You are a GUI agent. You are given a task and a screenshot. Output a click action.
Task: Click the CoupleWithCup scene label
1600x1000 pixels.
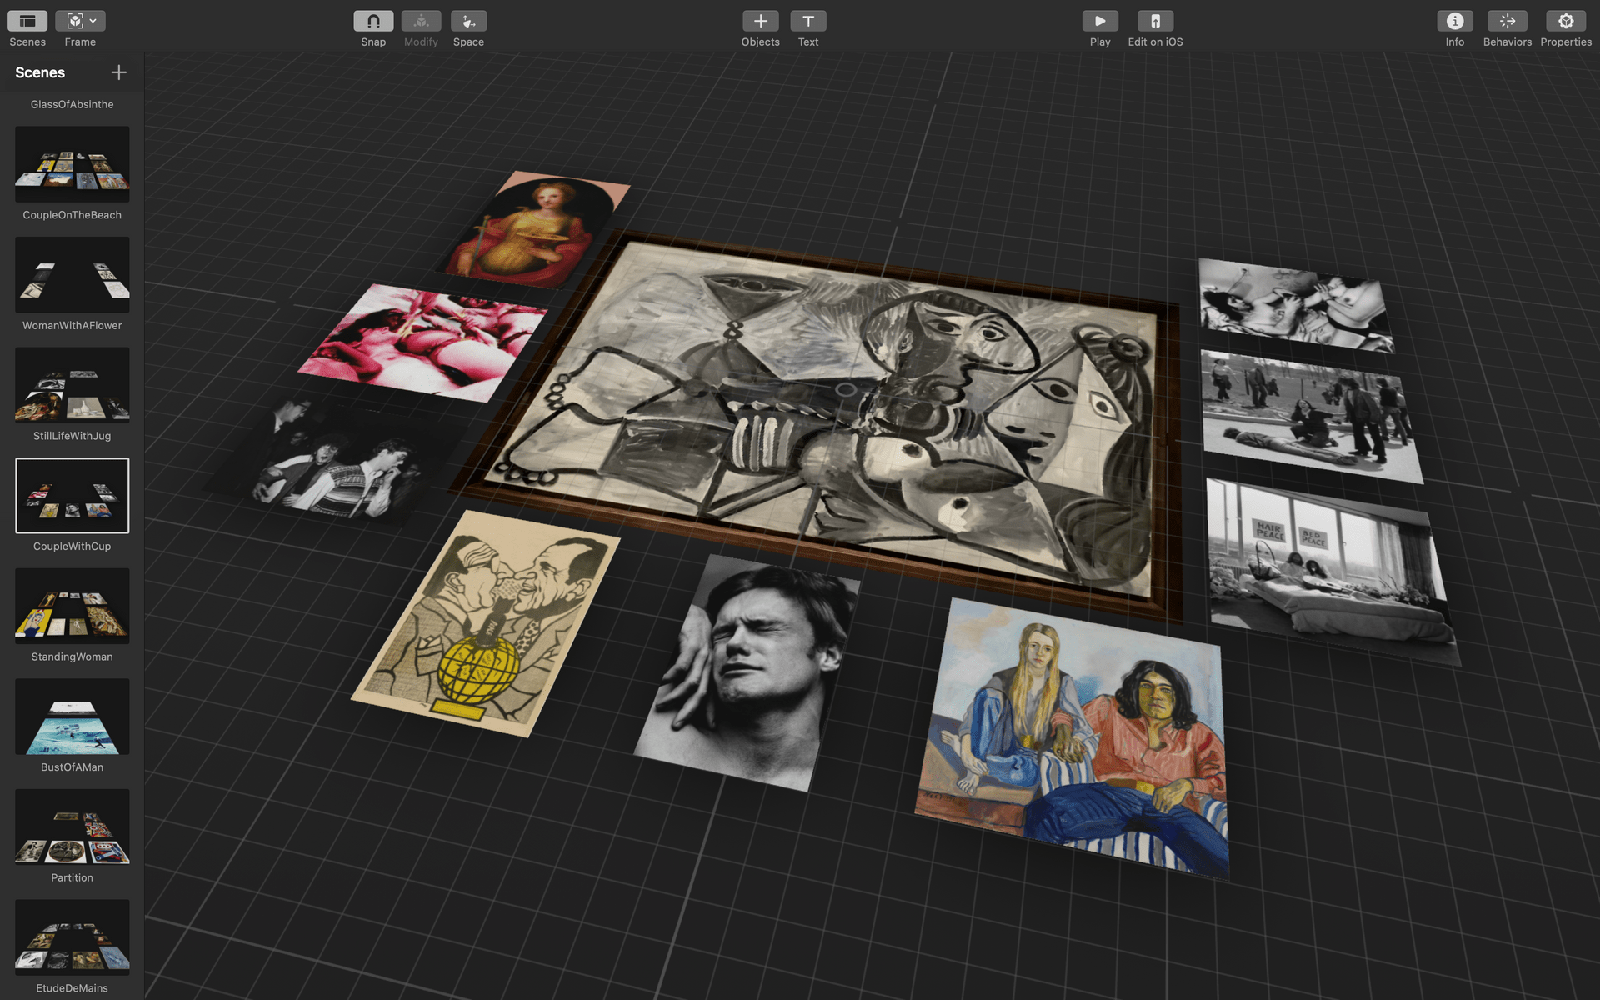[x=72, y=547]
